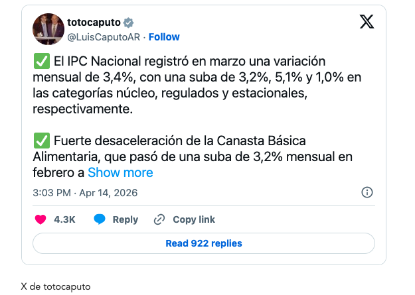Click the totocaputo display name
This screenshot has height=295, width=415.
pyautogui.click(x=92, y=23)
